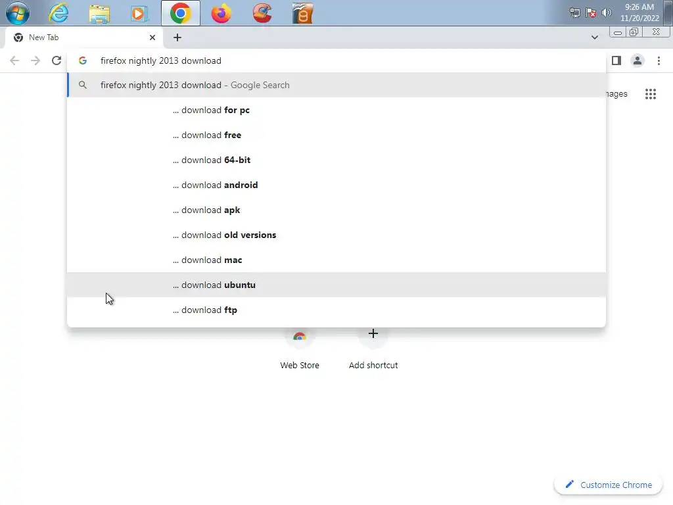Open the red swirl app in taskbar

[262, 13]
